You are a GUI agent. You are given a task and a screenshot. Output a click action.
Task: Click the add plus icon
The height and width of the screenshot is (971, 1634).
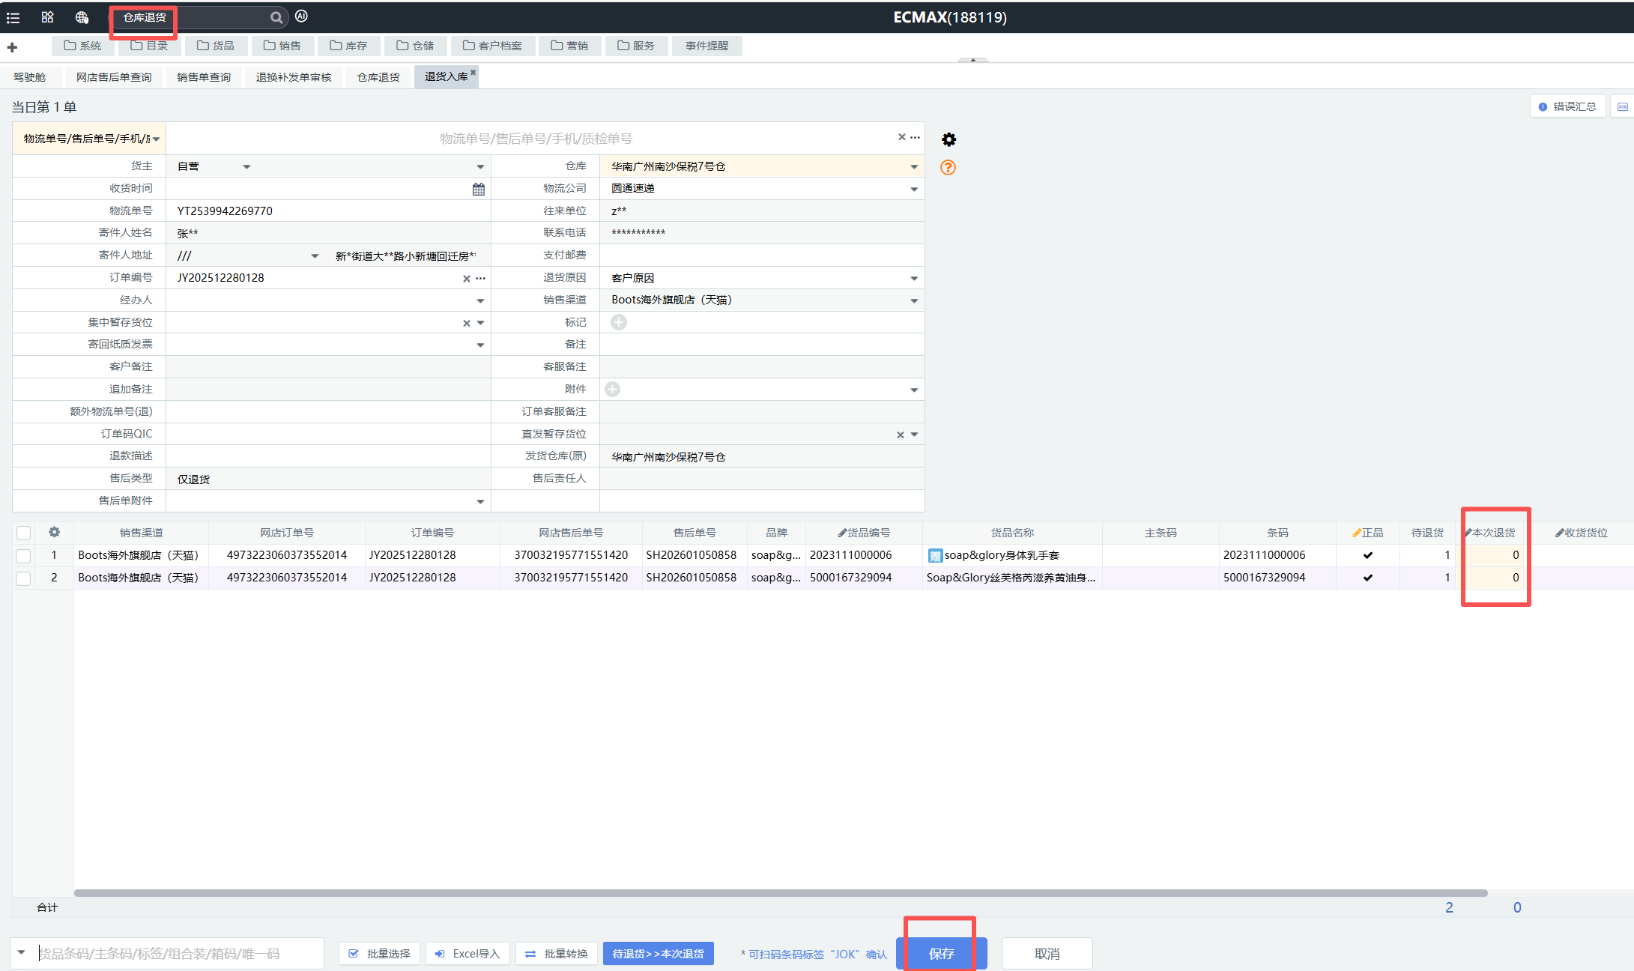[x=12, y=47]
